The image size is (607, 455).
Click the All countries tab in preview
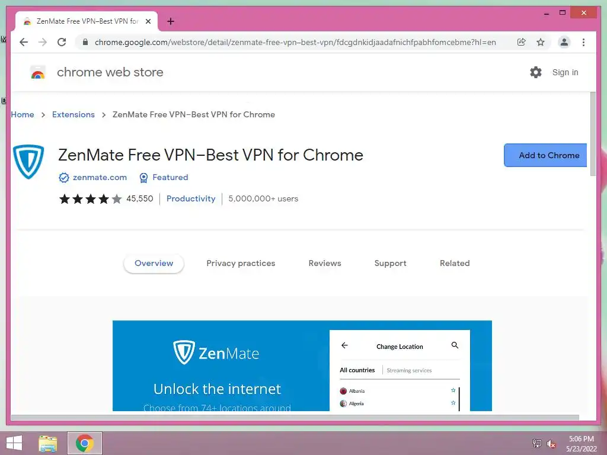(357, 370)
